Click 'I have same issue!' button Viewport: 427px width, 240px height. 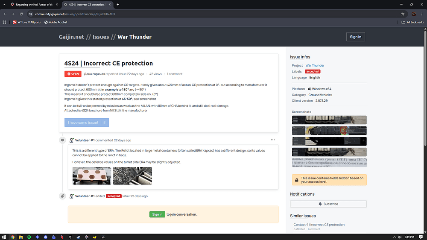coord(87,122)
